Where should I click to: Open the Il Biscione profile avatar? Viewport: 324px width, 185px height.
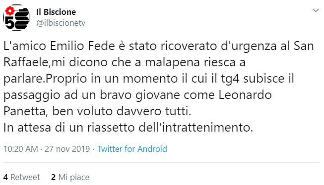(x=17, y=18)
